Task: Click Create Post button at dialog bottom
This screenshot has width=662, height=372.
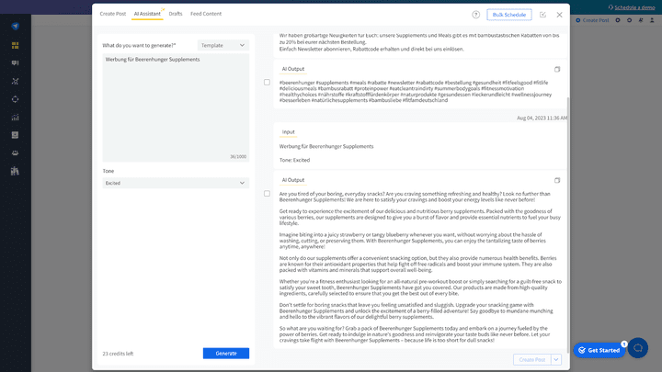Action: (x=532, y=360)
